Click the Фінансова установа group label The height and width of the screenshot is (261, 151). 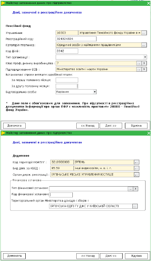point(26,180)
